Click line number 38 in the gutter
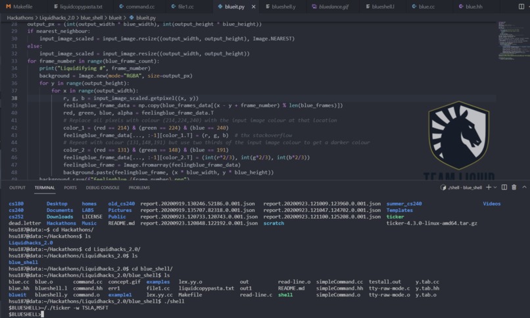The image size is (530, 318). coord(14,98)
